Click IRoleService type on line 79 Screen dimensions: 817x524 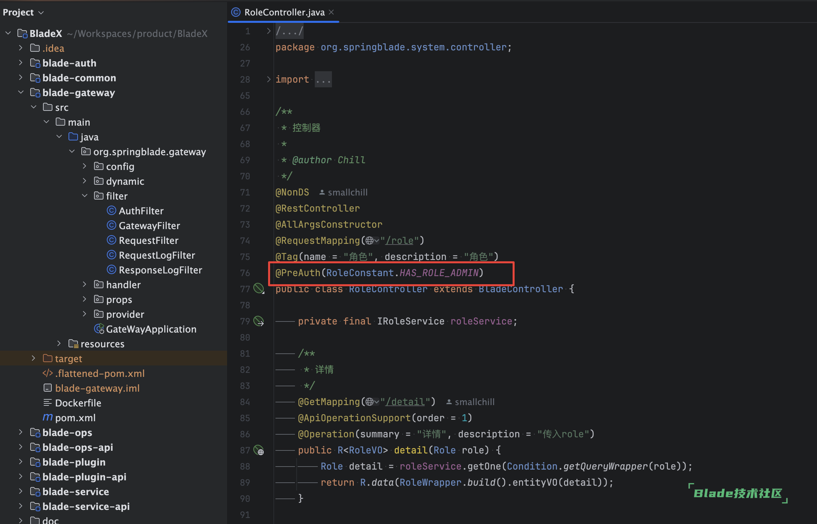411,321
